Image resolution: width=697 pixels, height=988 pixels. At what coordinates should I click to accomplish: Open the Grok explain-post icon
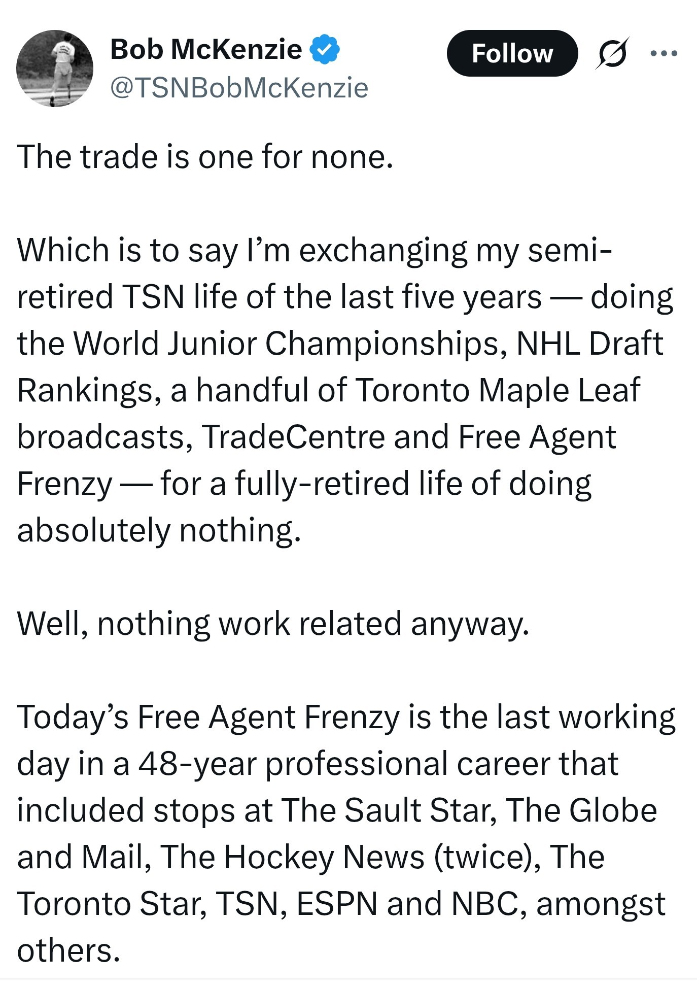tap(613, 53)
